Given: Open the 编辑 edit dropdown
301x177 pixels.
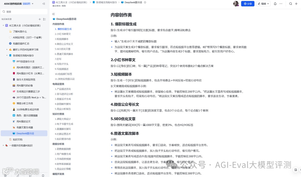Looking at the screenshot, I should [x=263, y=4].
